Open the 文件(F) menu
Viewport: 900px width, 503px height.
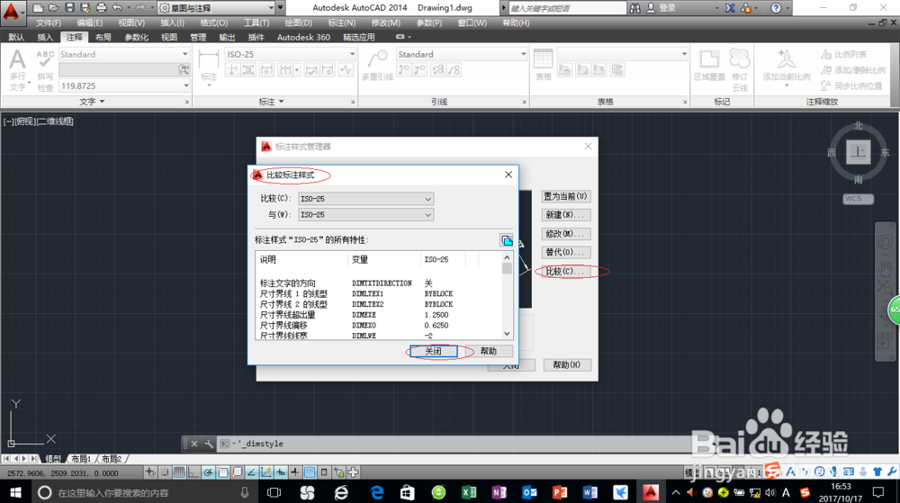click(x=49, y=22)
